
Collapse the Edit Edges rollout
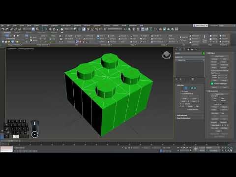[x=211, y=53]
